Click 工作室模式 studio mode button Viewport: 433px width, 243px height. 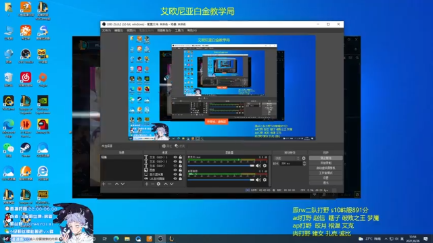[x=326, y=173]
